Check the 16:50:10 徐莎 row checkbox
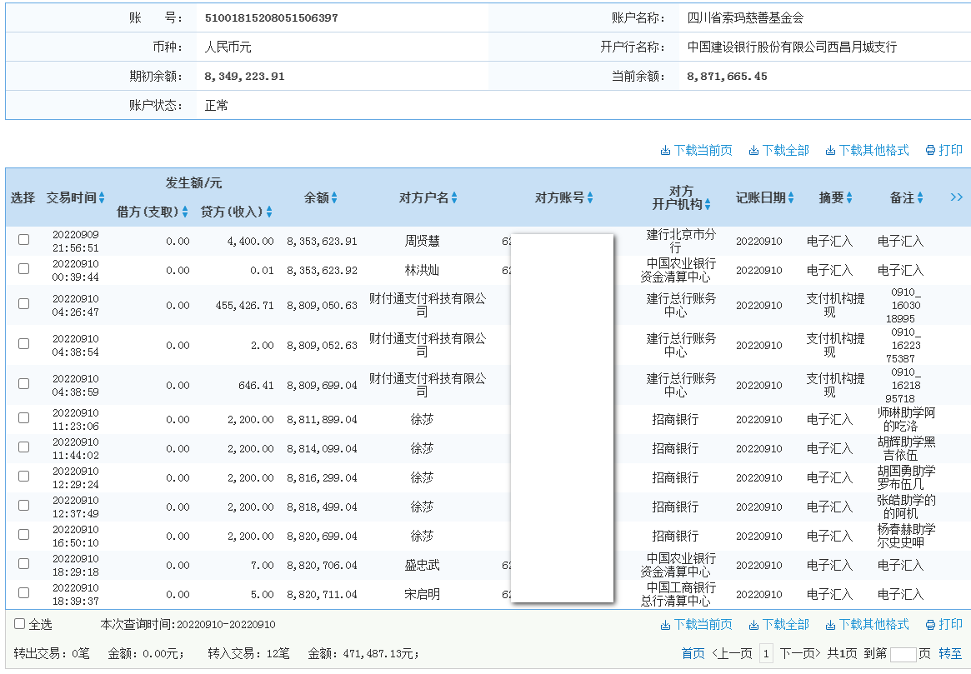 tap(23, 534)
